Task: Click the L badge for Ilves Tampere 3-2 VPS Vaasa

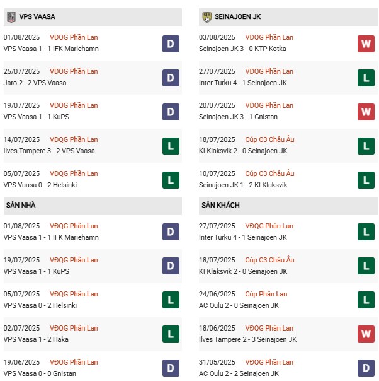Action: pyautogui.click(x=170, y=146)
